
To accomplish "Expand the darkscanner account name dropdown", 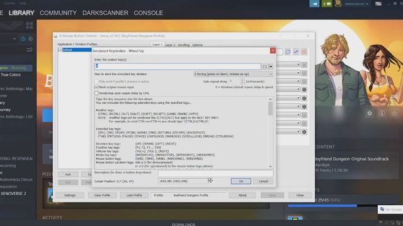I will pyautogui.click(x=356, y=4).
